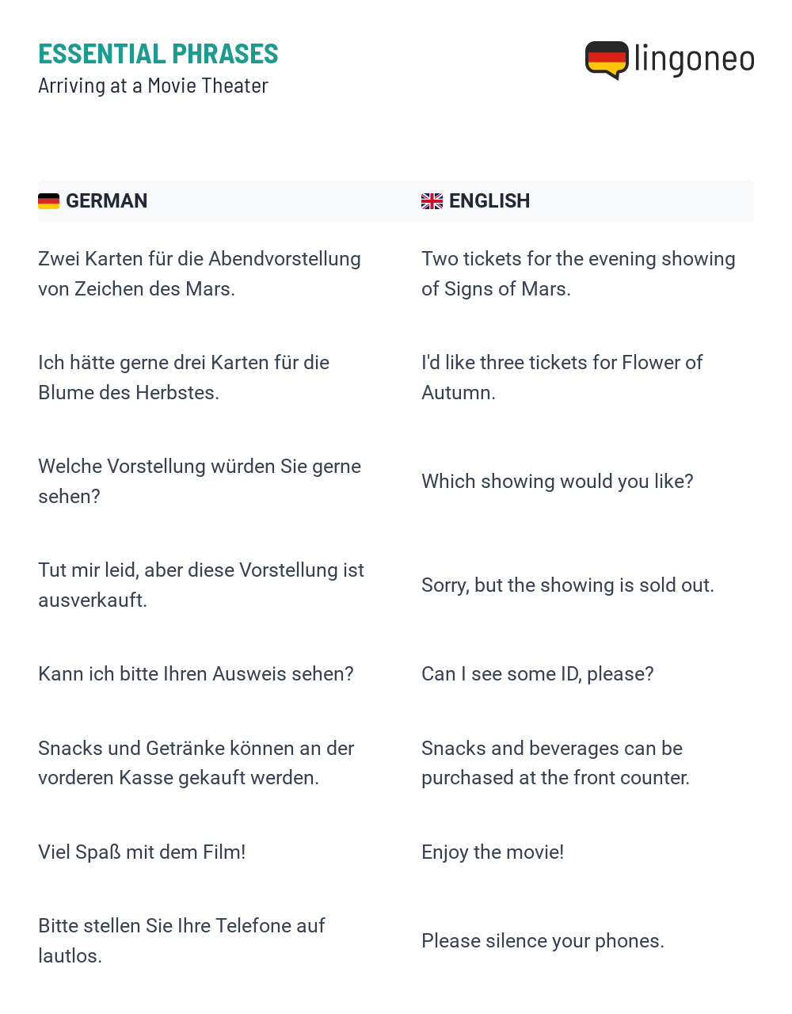The height and width of the screenshot is (1014, 792).
Task: Click the UK flag icon beside ENGLISH
Action: pyautogui.click(x=432, y=201)
